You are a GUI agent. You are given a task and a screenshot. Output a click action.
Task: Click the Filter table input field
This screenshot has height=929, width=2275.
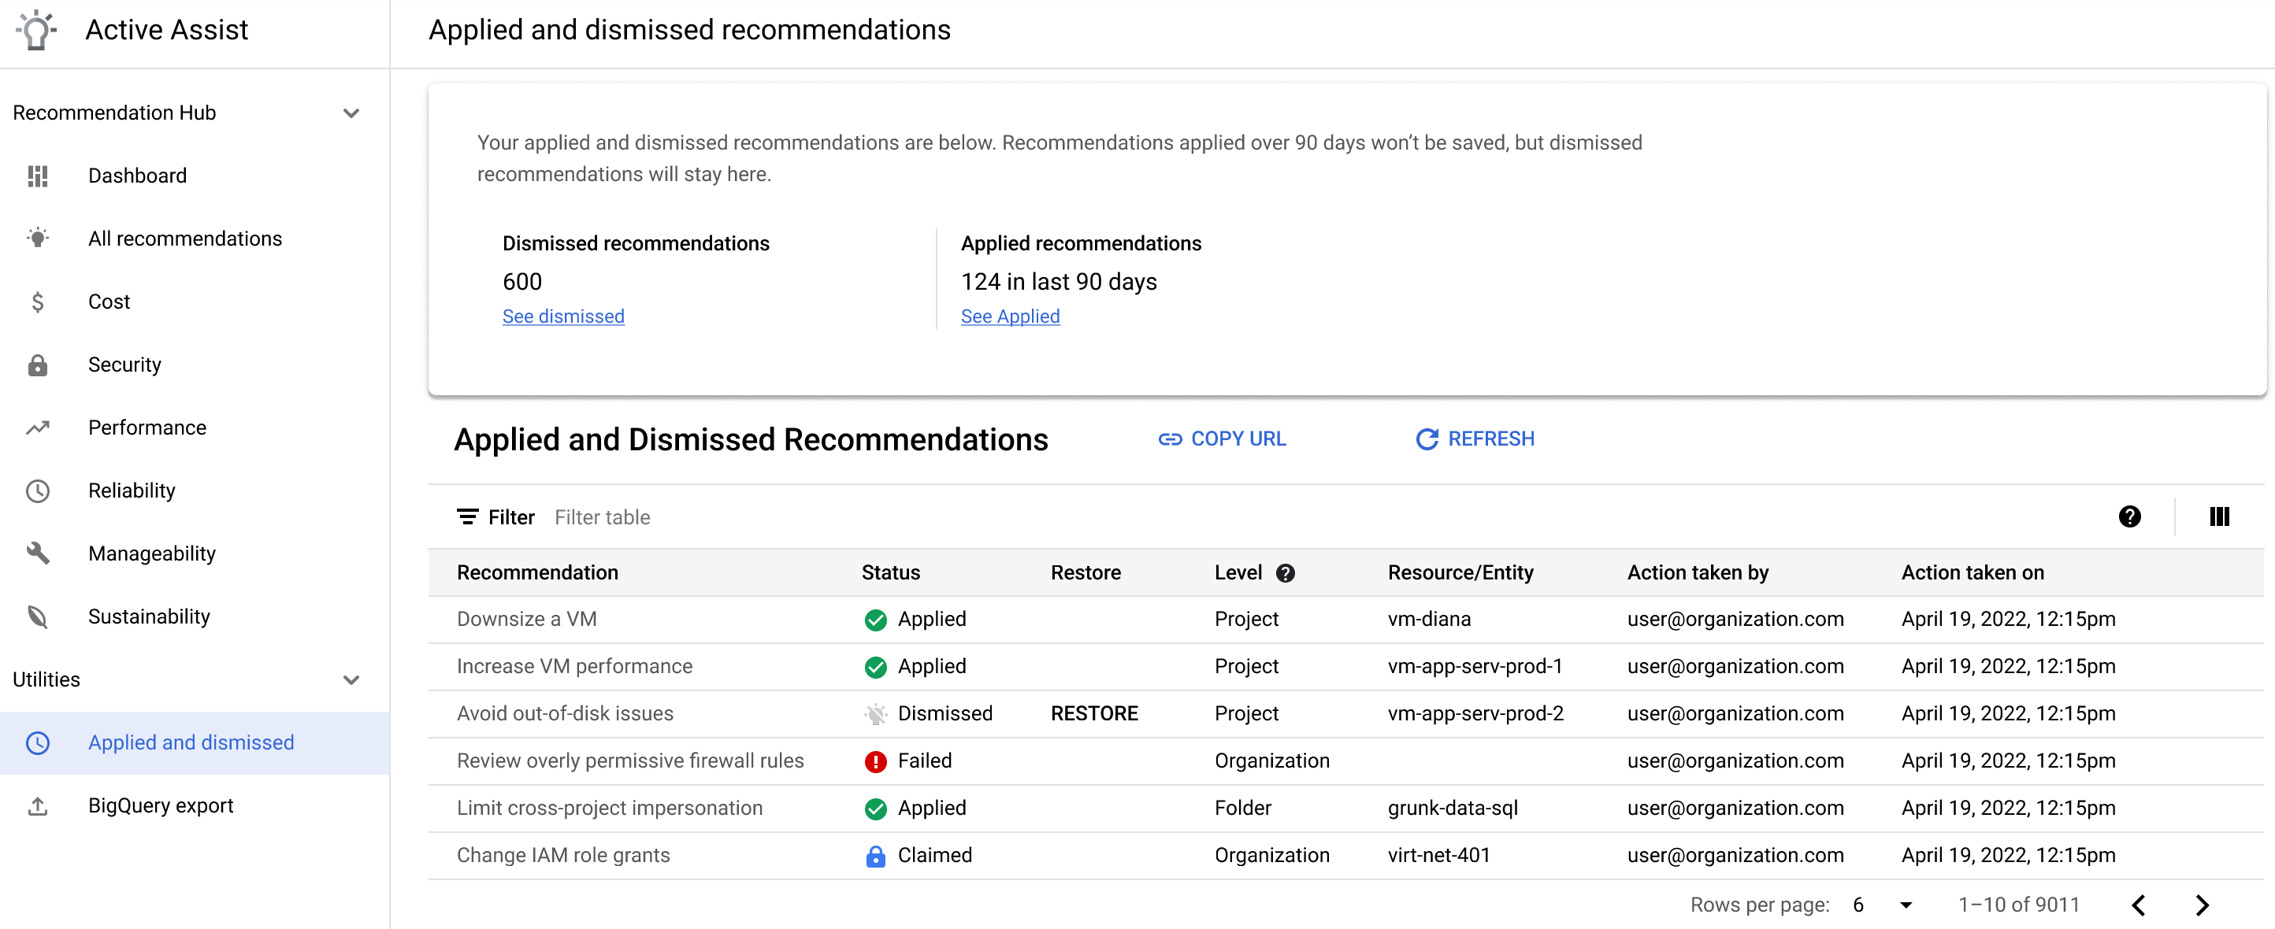pyautogui.click(x=603, y=517)
